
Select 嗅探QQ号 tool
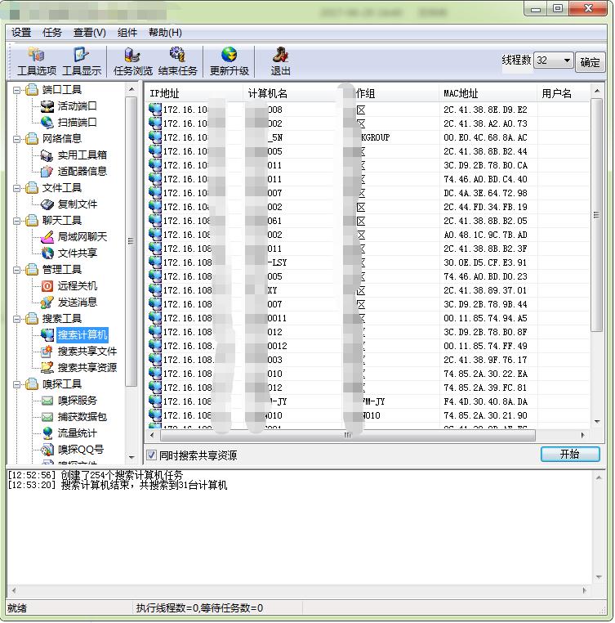(x=81, y=450)
